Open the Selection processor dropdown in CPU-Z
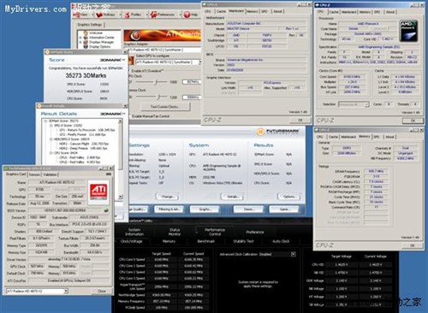 tap(354, 104)
